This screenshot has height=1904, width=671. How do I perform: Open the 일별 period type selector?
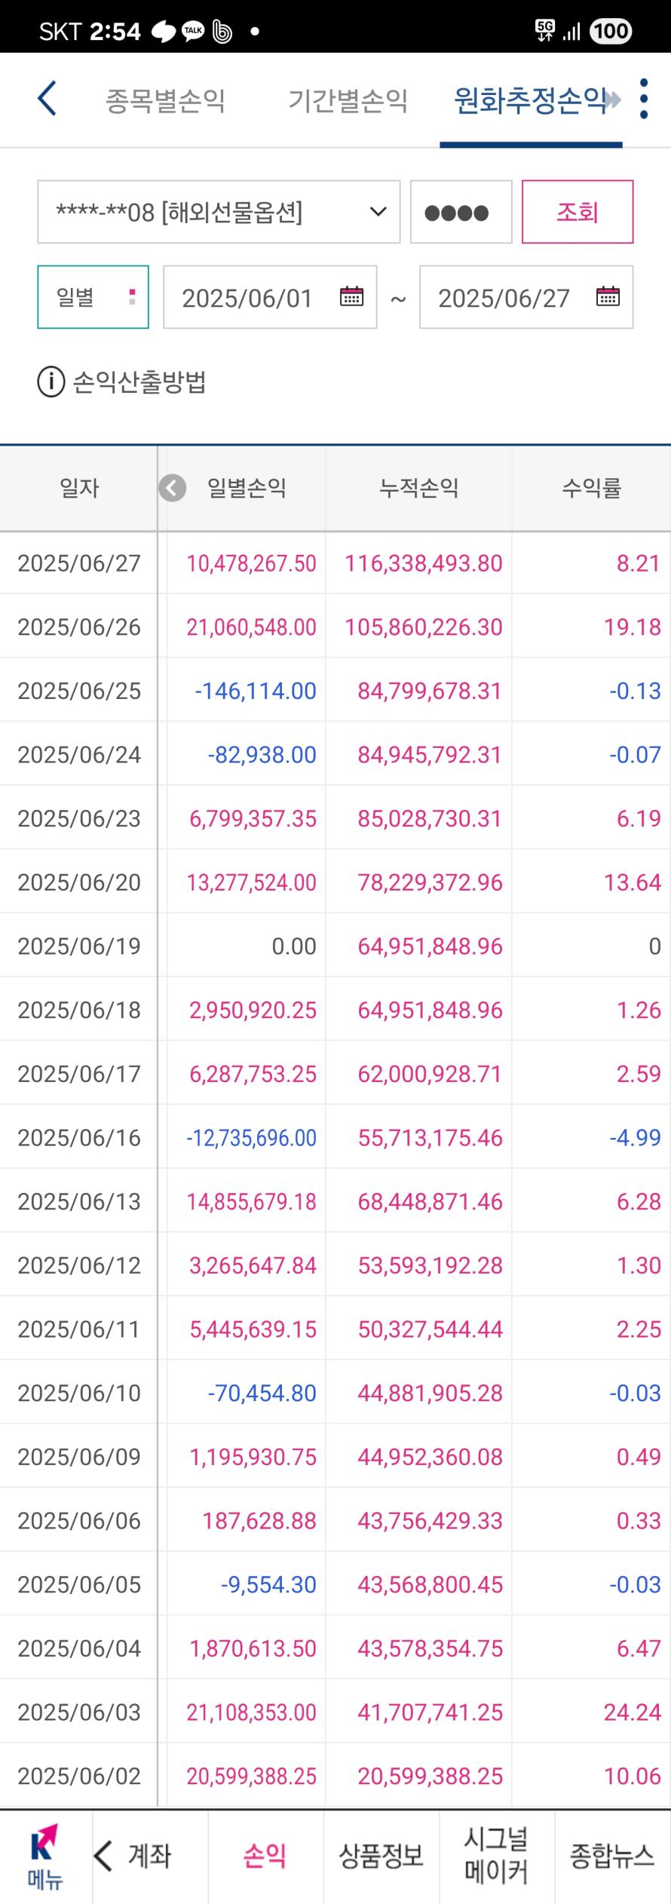click(93, 297)
